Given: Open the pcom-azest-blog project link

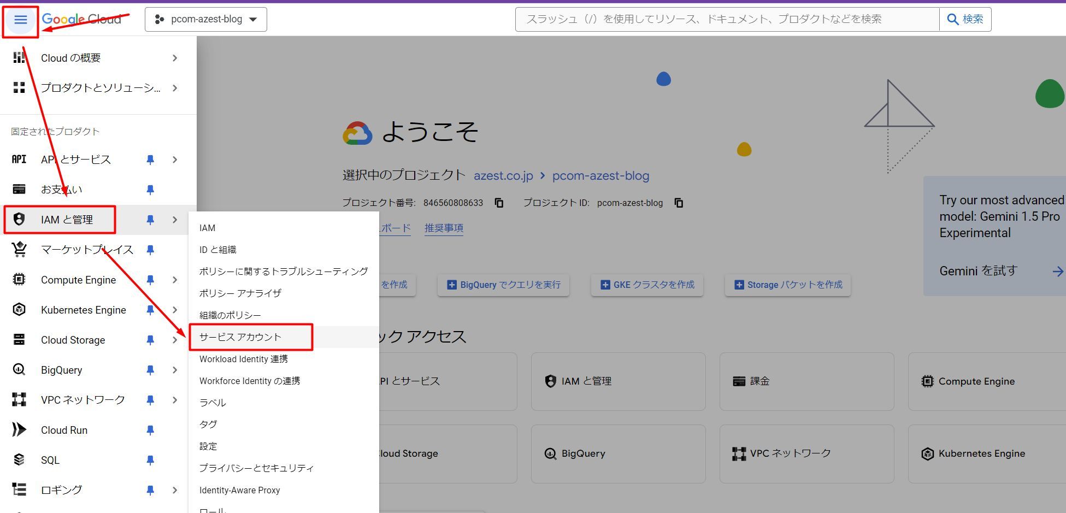Looking at the screenshot, I should tap(600, 176).
